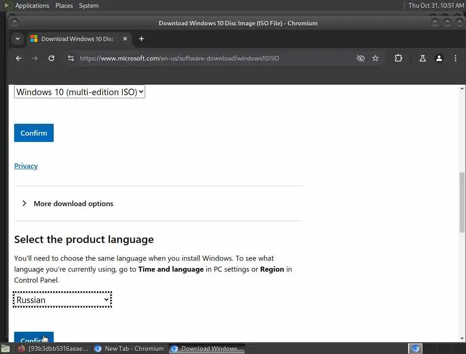
Task: Bookmark this page with the star
Action: [x=375, y=58]
